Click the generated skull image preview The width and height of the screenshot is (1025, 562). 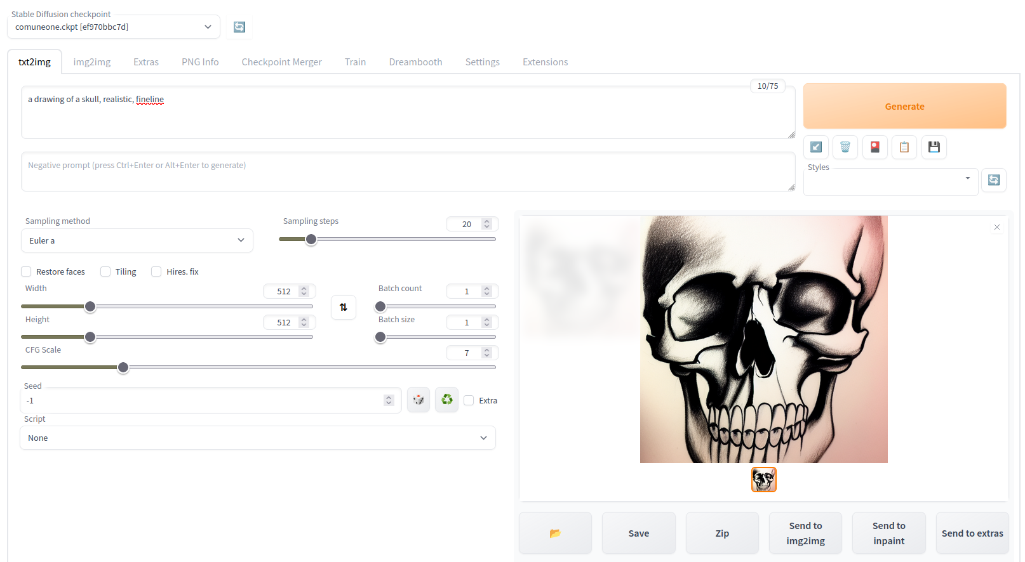(764, 339)
